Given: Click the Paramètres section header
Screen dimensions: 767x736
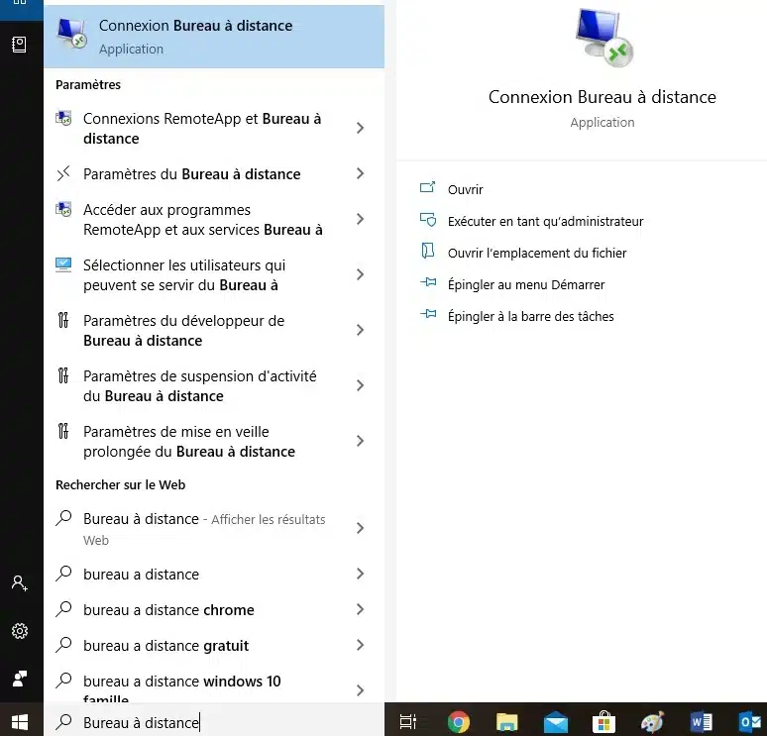Looking at the screenshot, I should pos(88,84).
